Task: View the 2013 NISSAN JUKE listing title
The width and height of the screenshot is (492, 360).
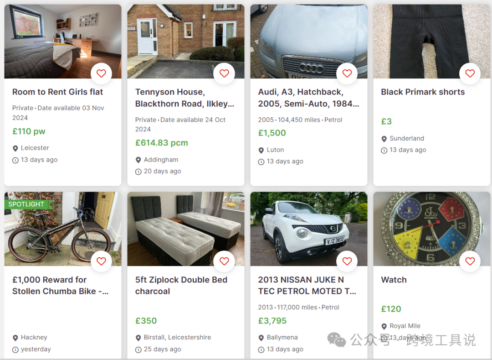Action: click(x=306, y=285)
